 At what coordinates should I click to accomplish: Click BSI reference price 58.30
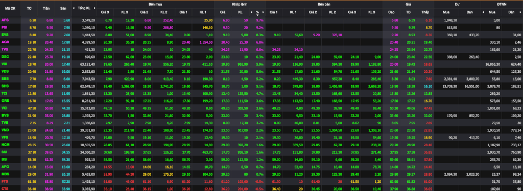[x=32, y=159]
